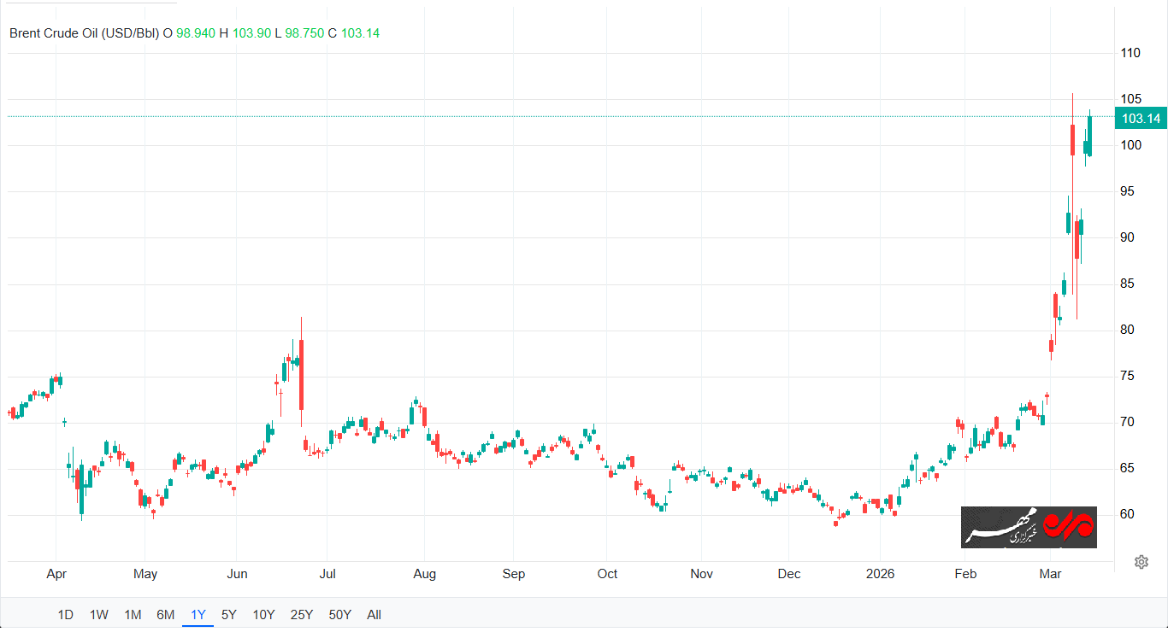Switch chart to 5Y range
This screenshot has width=1168, height=632.
pos(229,615)
